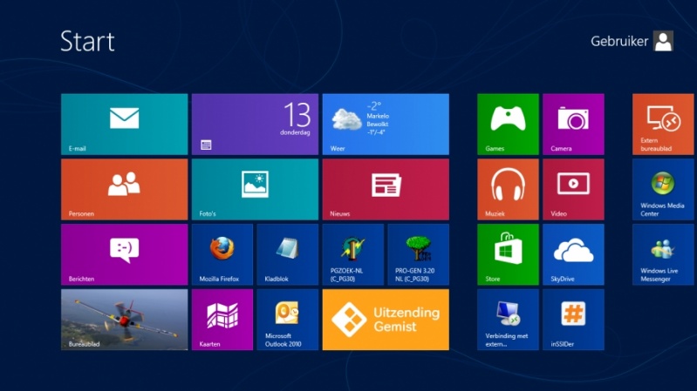Open the Foto's tile
The image size is (697, 391).
(255, 190)
